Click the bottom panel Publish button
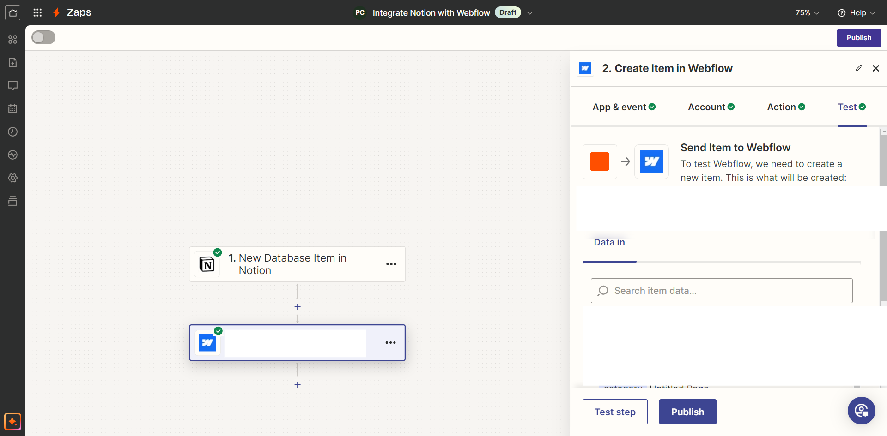The width and height of the screenshot is (887, 436). pos(687,412)
